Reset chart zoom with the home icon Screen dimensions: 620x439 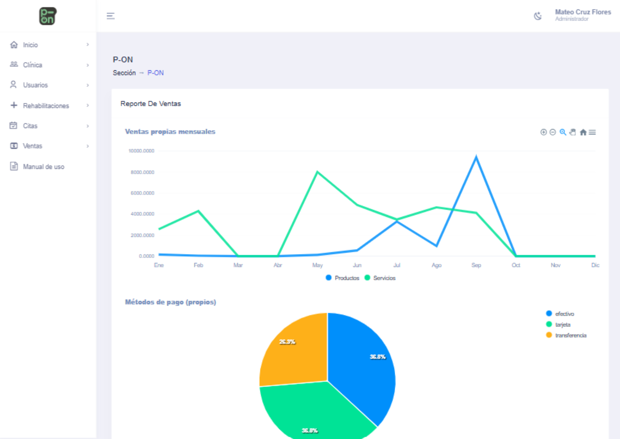click(583, 132)
